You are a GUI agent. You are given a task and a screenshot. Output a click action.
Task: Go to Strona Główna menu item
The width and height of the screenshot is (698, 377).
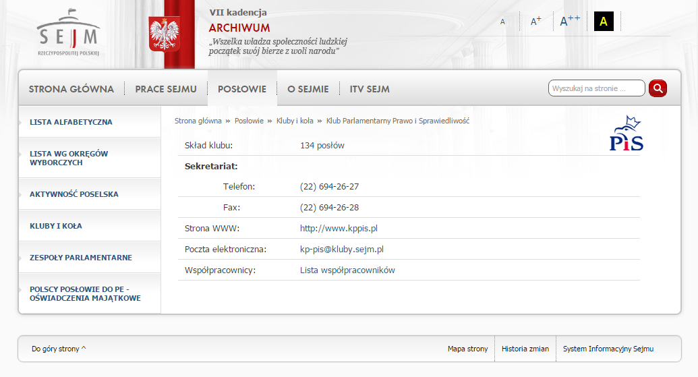[x=71, y=89]
